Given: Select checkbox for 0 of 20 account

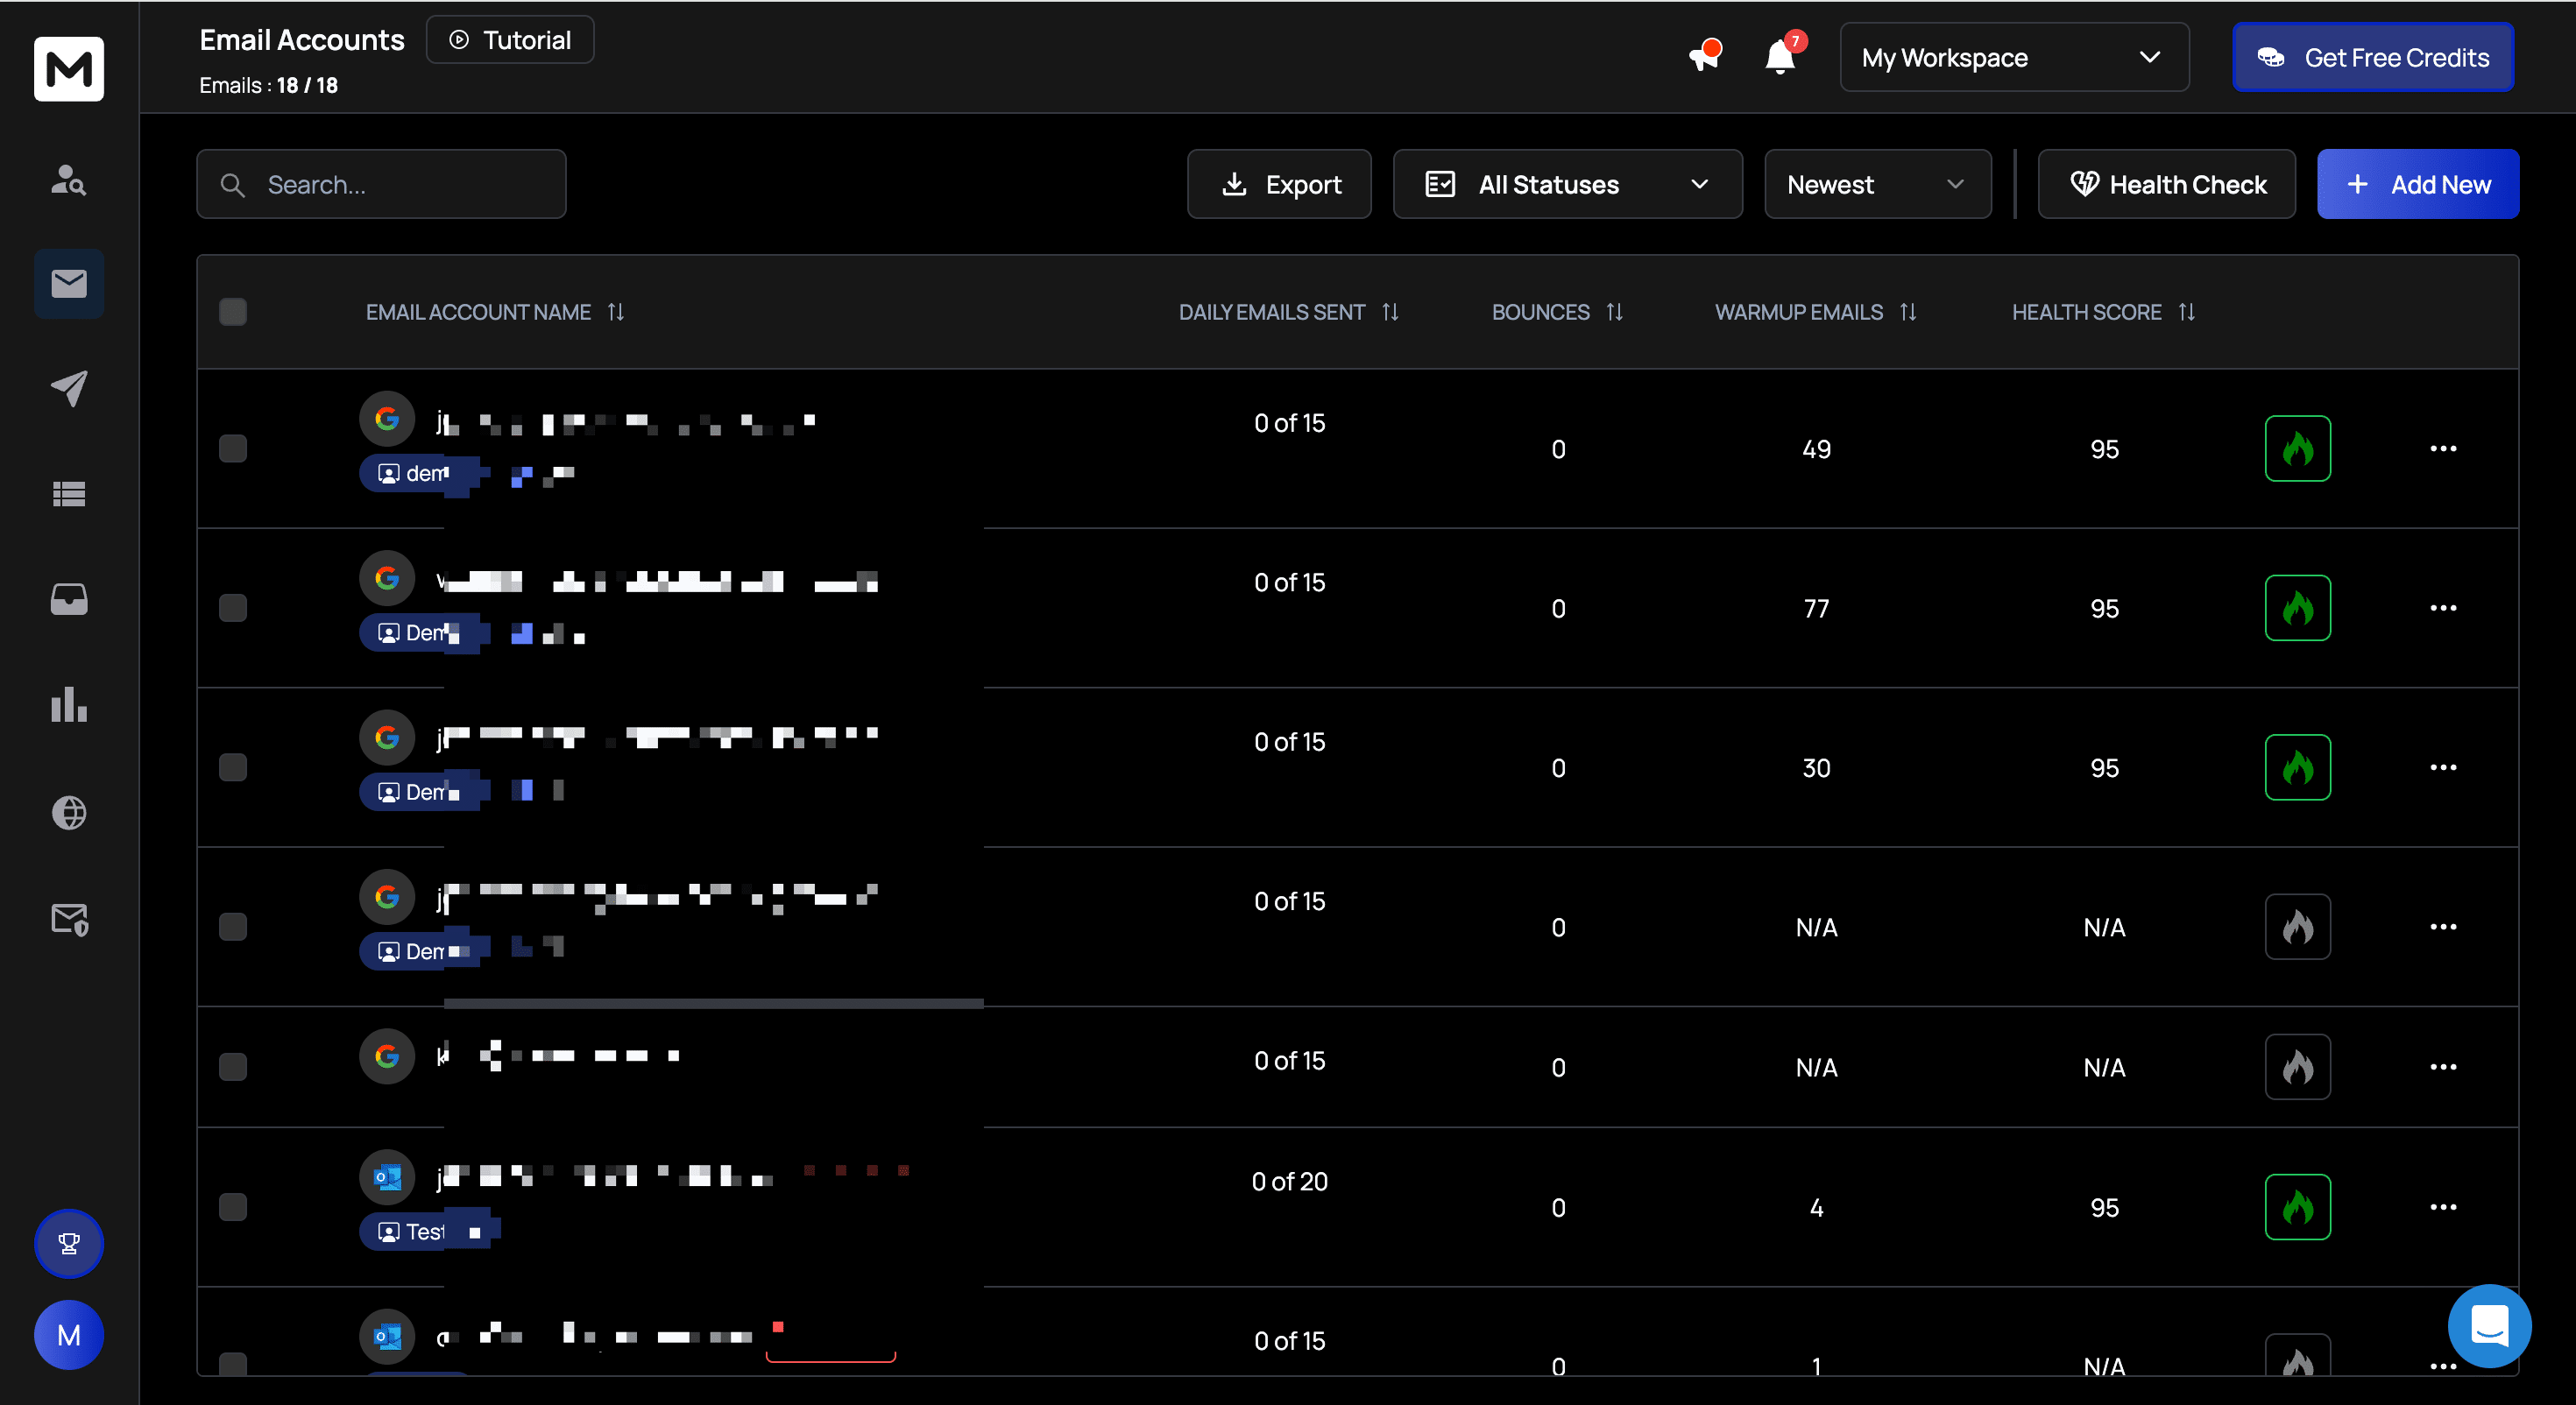Looking at the screenshot, I should [233, 1207].
